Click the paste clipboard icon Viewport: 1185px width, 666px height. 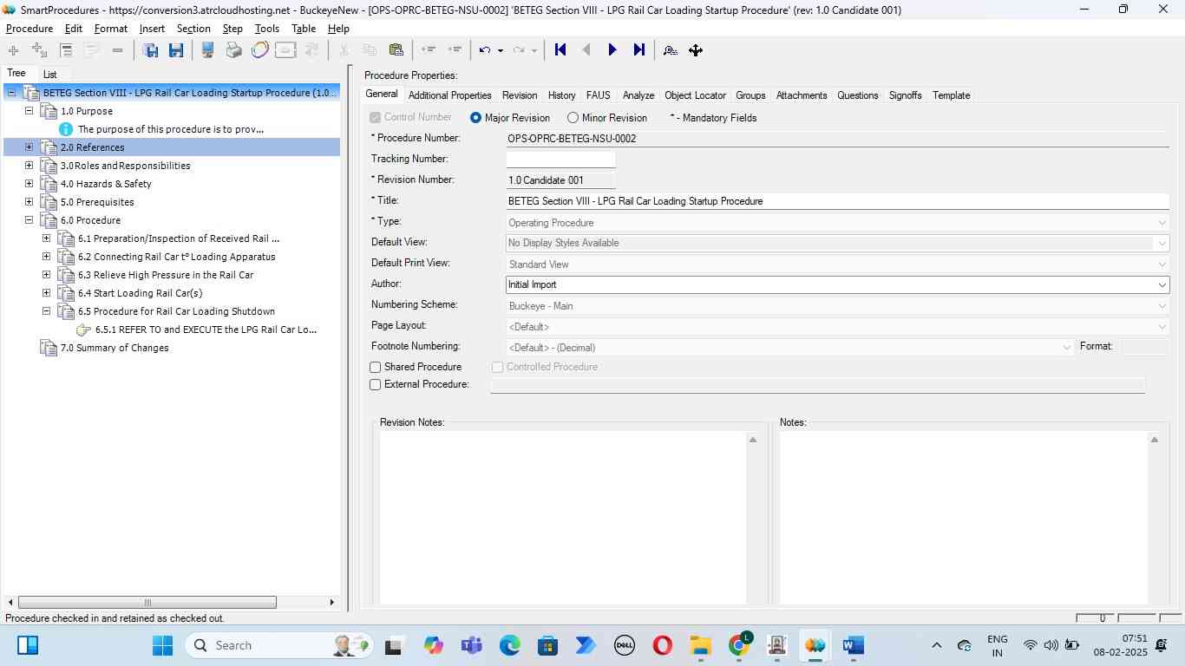tap(396, 50)
